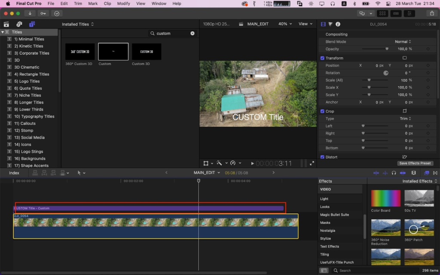Open the clip appearance filmstrip icon
The image size is (440, 275).
pyautogui.click(x=414, y=173)
